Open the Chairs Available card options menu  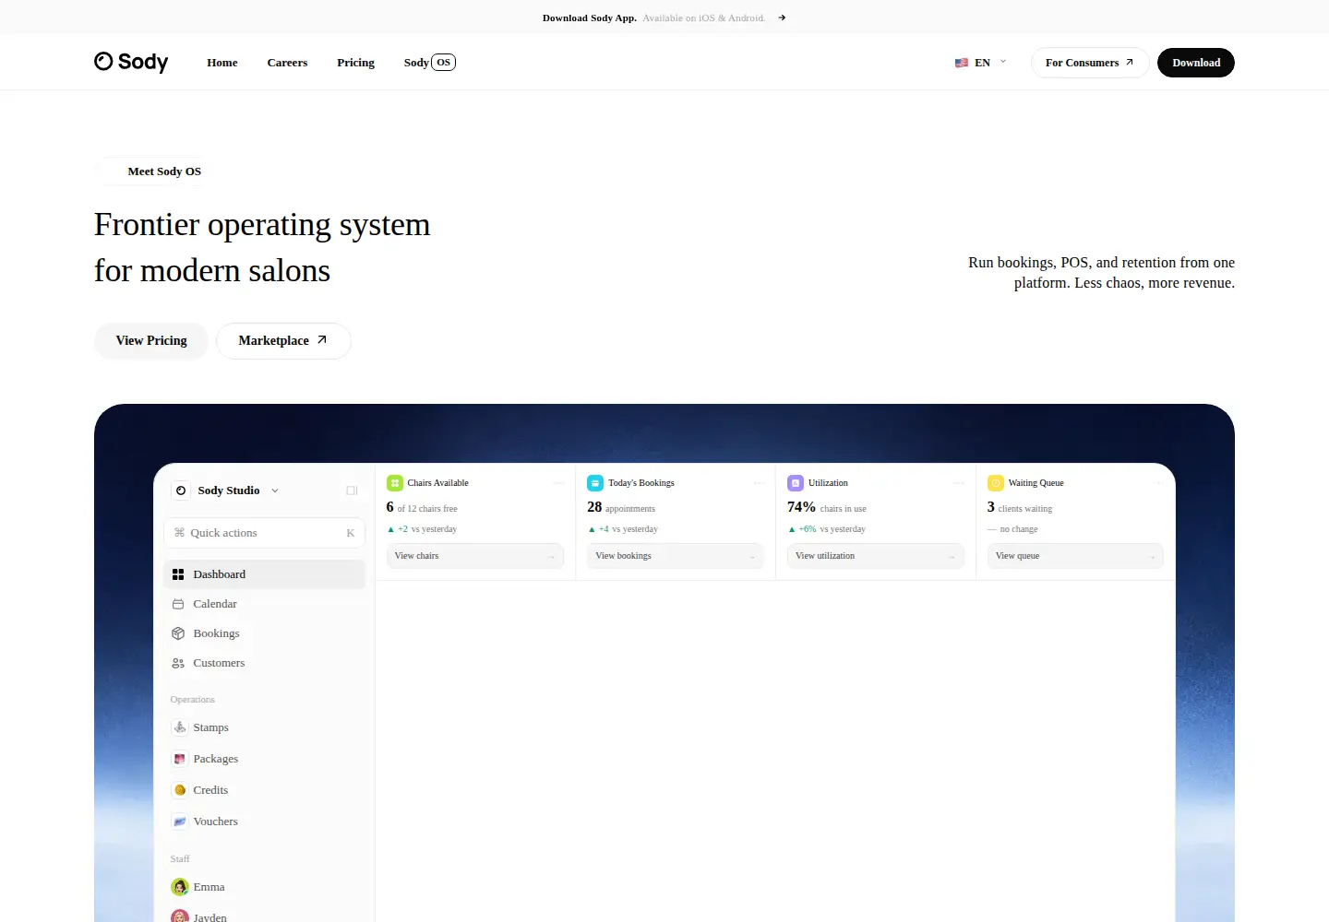(558, 483)
